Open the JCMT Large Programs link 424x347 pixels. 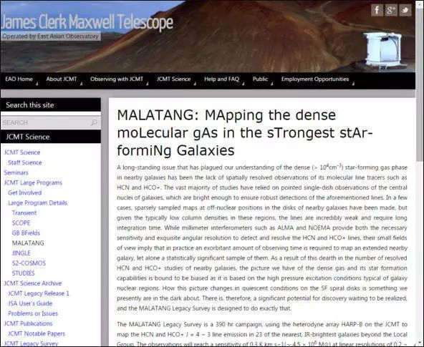click(33, 183)
